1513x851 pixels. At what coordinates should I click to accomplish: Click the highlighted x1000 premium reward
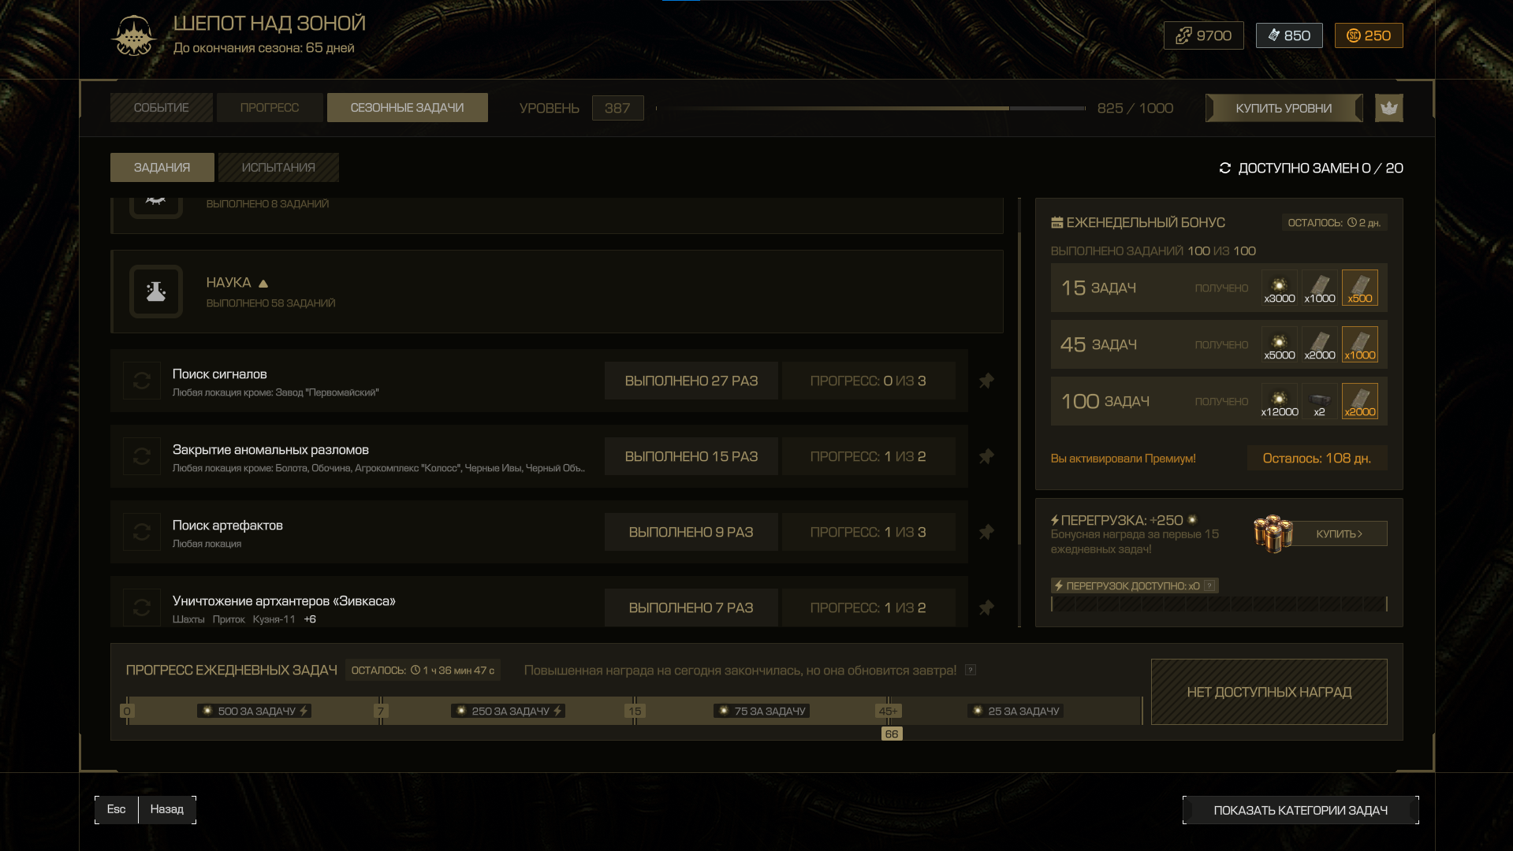pos(1359,344)
